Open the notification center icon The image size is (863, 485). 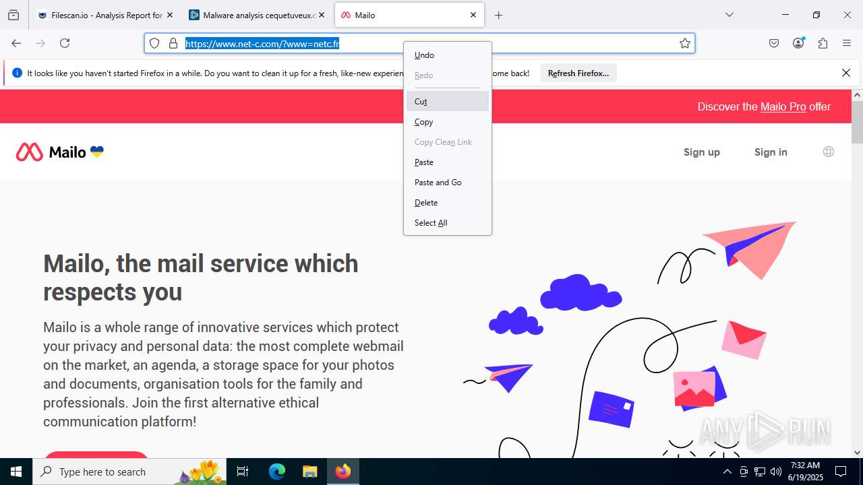841,472
